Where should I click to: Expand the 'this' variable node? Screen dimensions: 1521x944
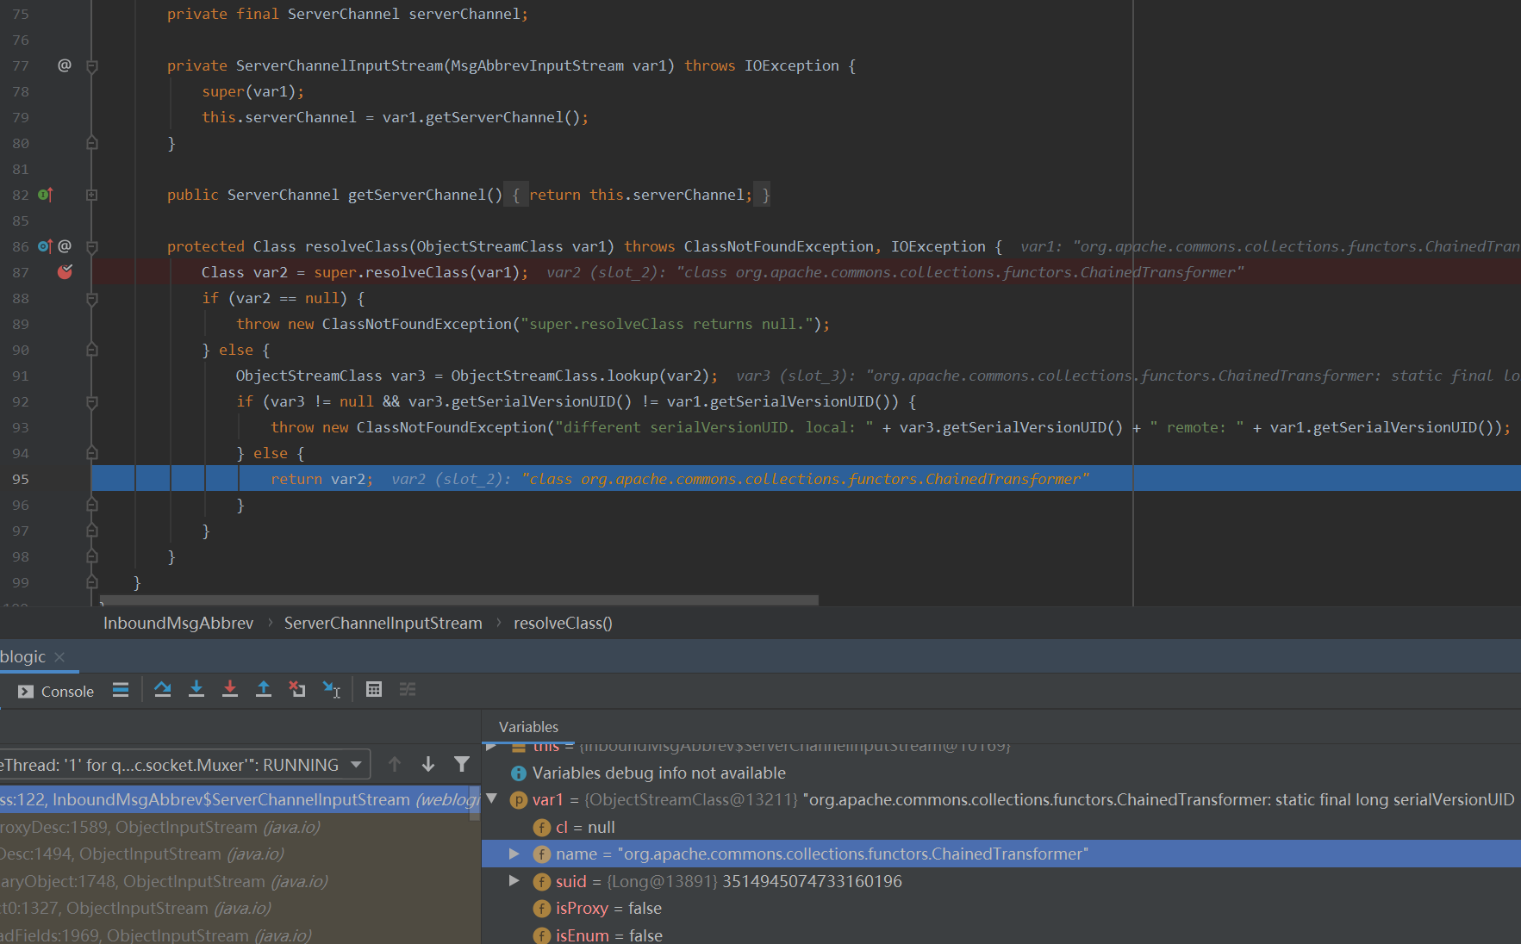point(492,747)
